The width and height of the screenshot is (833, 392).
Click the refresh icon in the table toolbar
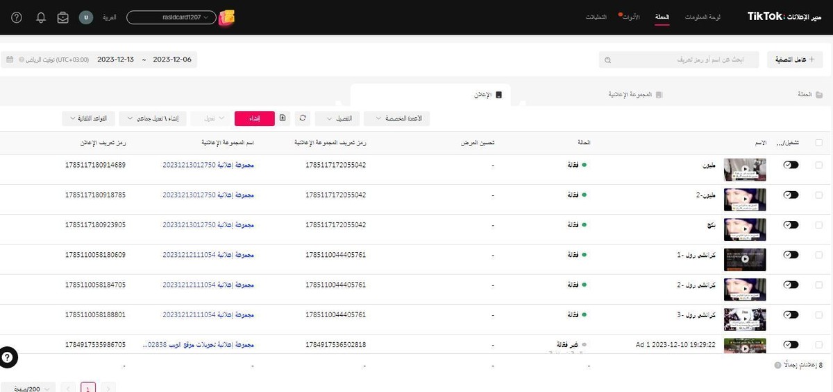(x=303, y=118)
